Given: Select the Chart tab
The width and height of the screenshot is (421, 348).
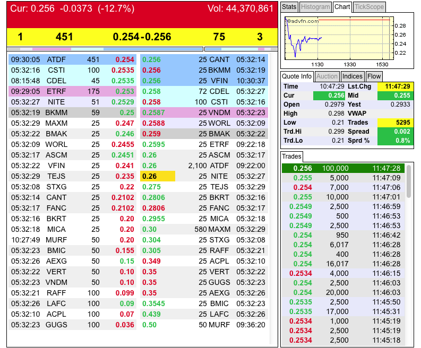Looking at the screenshot, I should point(342,7).
